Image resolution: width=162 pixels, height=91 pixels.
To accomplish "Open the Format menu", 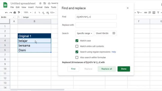I will pyautogui.click(x=39, y=7).
